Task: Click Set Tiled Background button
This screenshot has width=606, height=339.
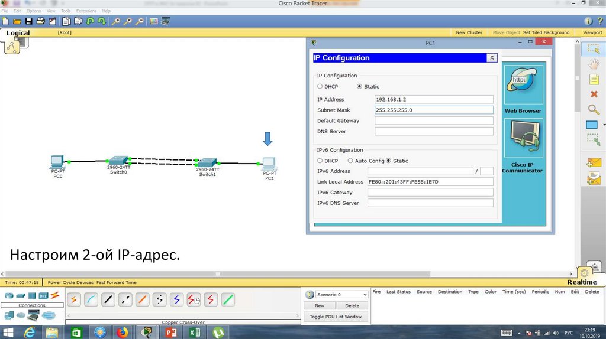Action: pyautogui.click(x=546, y=33)
